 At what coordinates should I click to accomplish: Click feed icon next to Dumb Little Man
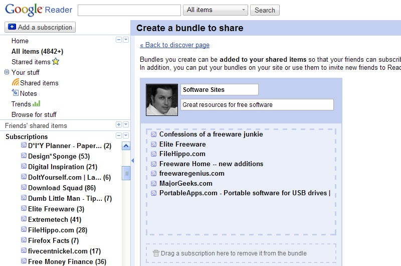pyautogui.click(x=24, y=198)
